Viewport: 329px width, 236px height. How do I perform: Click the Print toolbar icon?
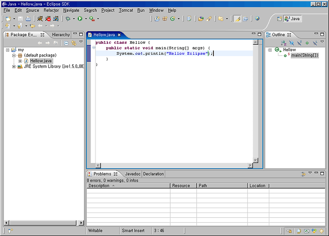[x=28, y=19]
